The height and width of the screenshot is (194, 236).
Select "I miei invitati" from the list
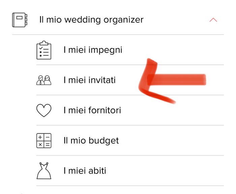(89, 80)
